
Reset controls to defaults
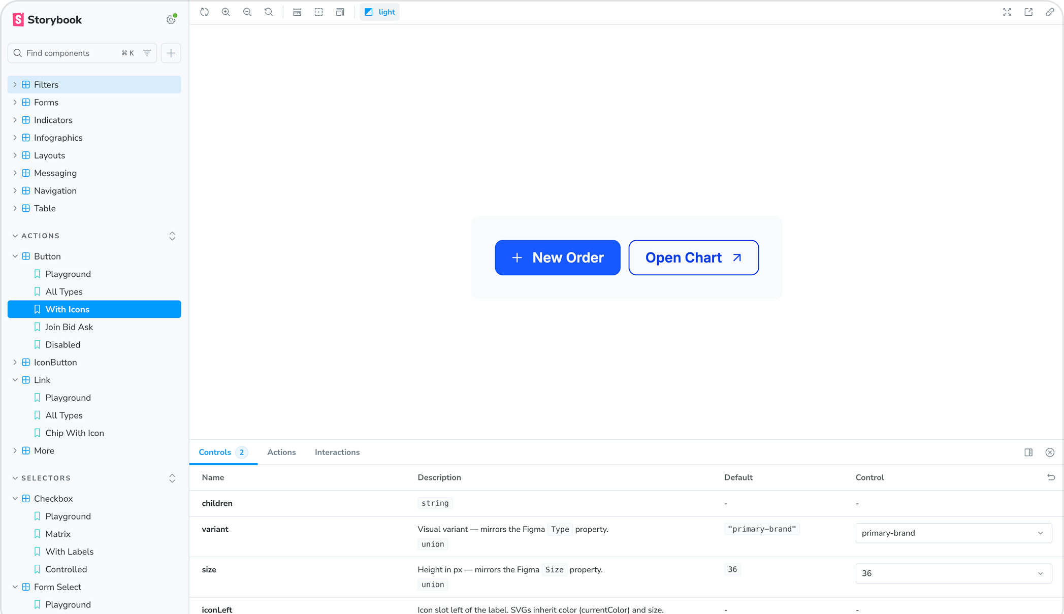(x=1051, y=477)
